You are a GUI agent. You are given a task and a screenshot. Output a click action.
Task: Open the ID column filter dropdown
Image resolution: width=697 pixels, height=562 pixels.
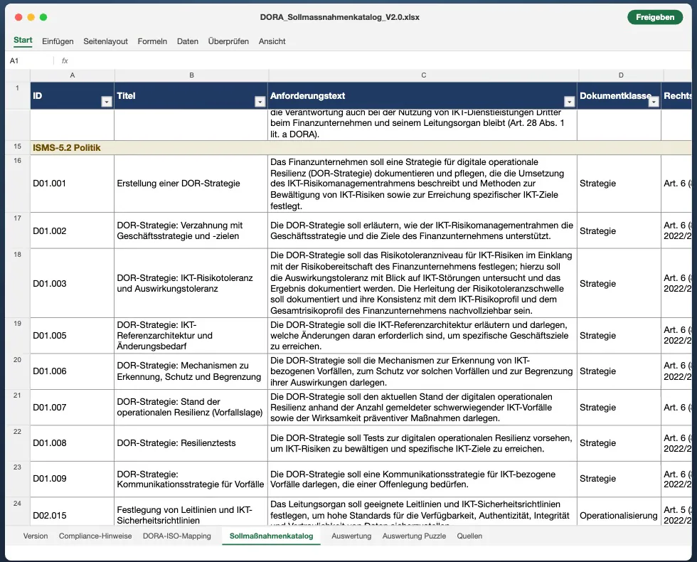pyautogui.click(x=106, y=102)
